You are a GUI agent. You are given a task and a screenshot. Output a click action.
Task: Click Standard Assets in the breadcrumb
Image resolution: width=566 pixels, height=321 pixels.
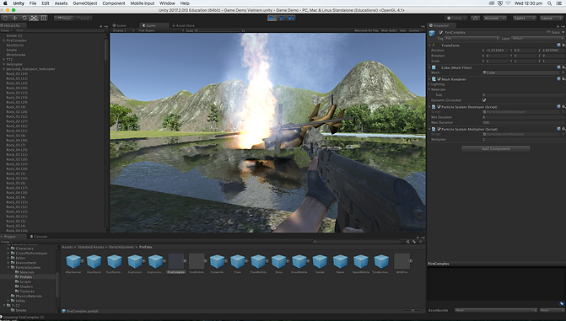90,247
